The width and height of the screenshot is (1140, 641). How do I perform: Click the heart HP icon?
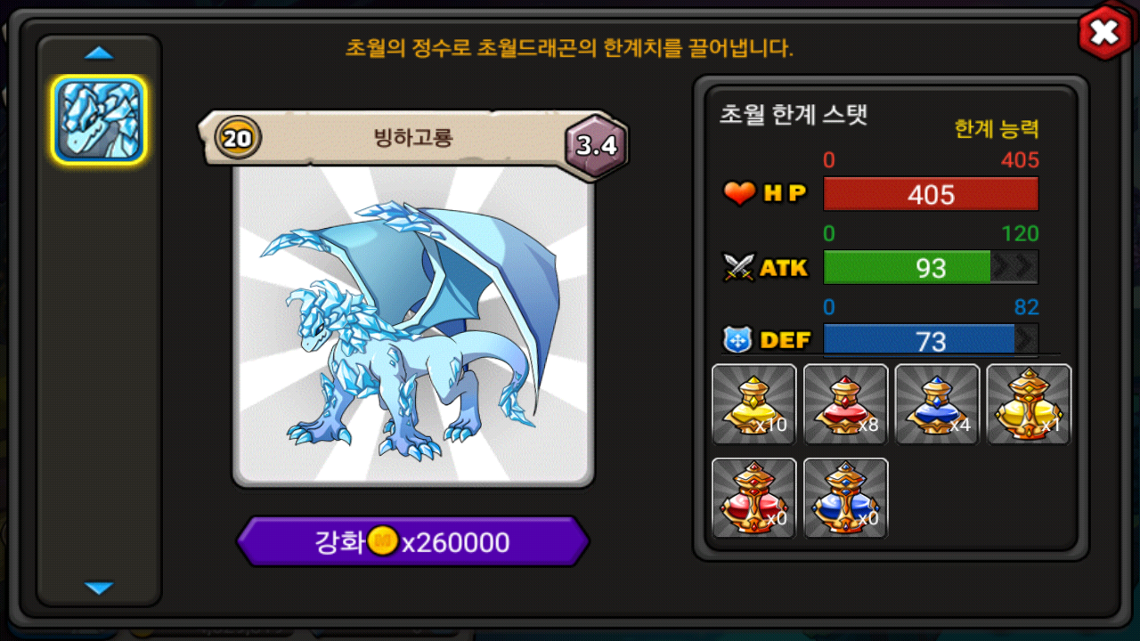click(x=739, y=193)
